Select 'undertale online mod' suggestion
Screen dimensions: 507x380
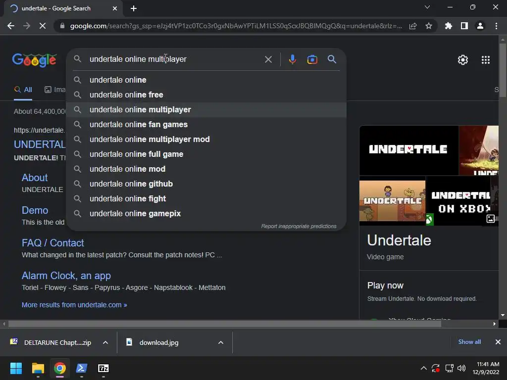point(206,169)
